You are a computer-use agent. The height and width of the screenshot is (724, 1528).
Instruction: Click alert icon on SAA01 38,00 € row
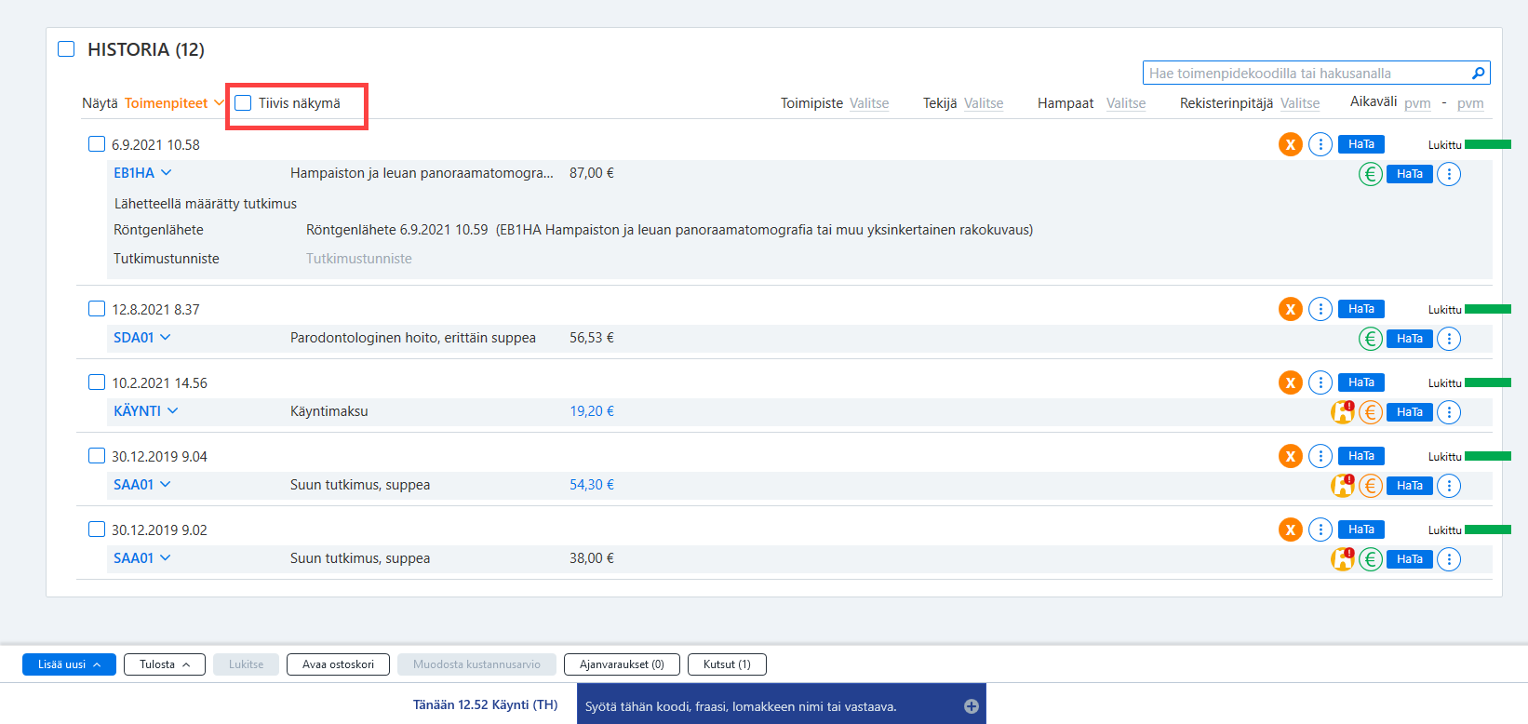1342,558
